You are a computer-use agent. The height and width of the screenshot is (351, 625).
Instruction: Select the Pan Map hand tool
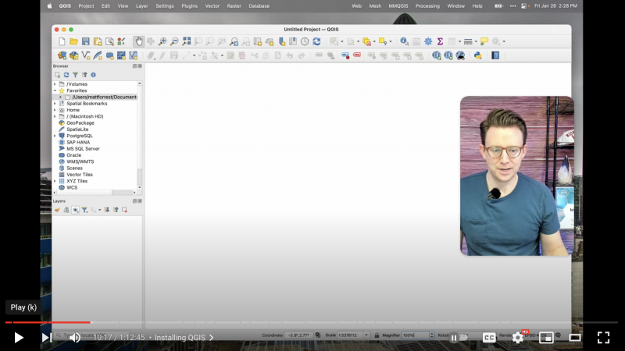point(139,41)
